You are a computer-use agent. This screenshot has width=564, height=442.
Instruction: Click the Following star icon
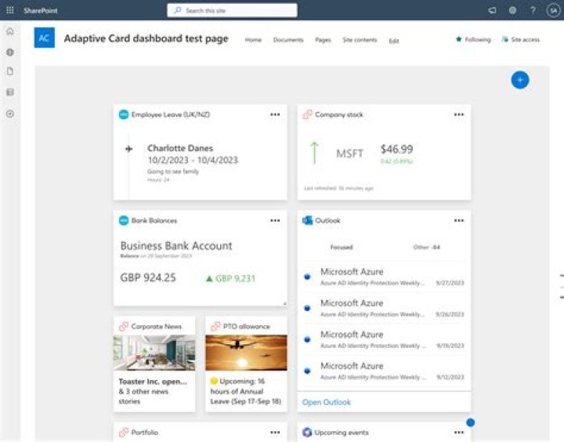coord(458,39)
